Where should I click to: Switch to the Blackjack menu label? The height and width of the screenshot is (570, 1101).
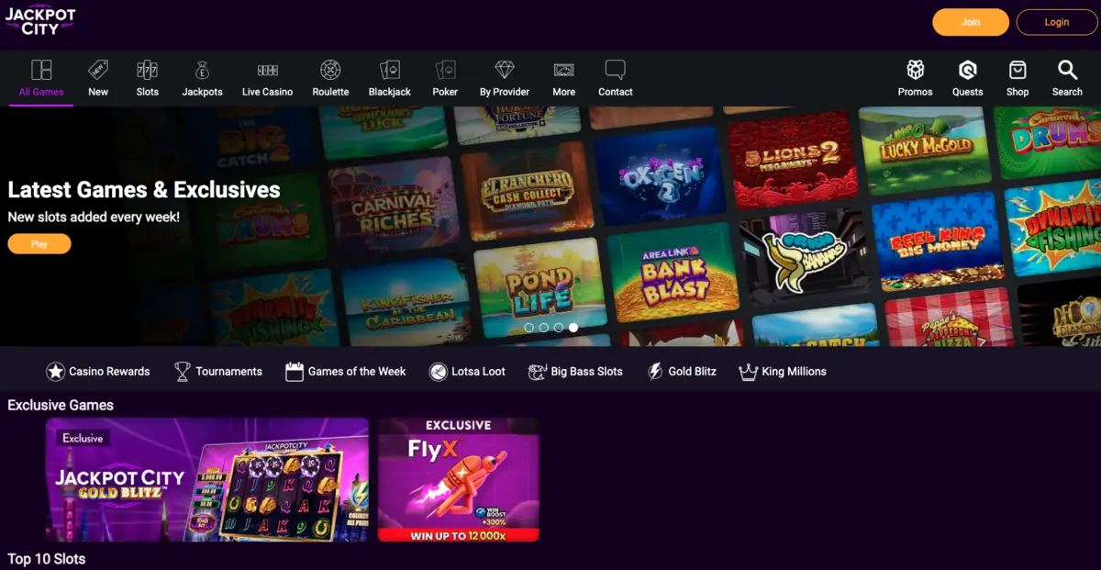click(390, 92)
